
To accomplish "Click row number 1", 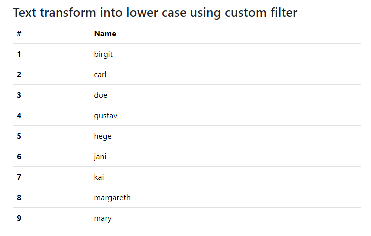I will point(19,54).
